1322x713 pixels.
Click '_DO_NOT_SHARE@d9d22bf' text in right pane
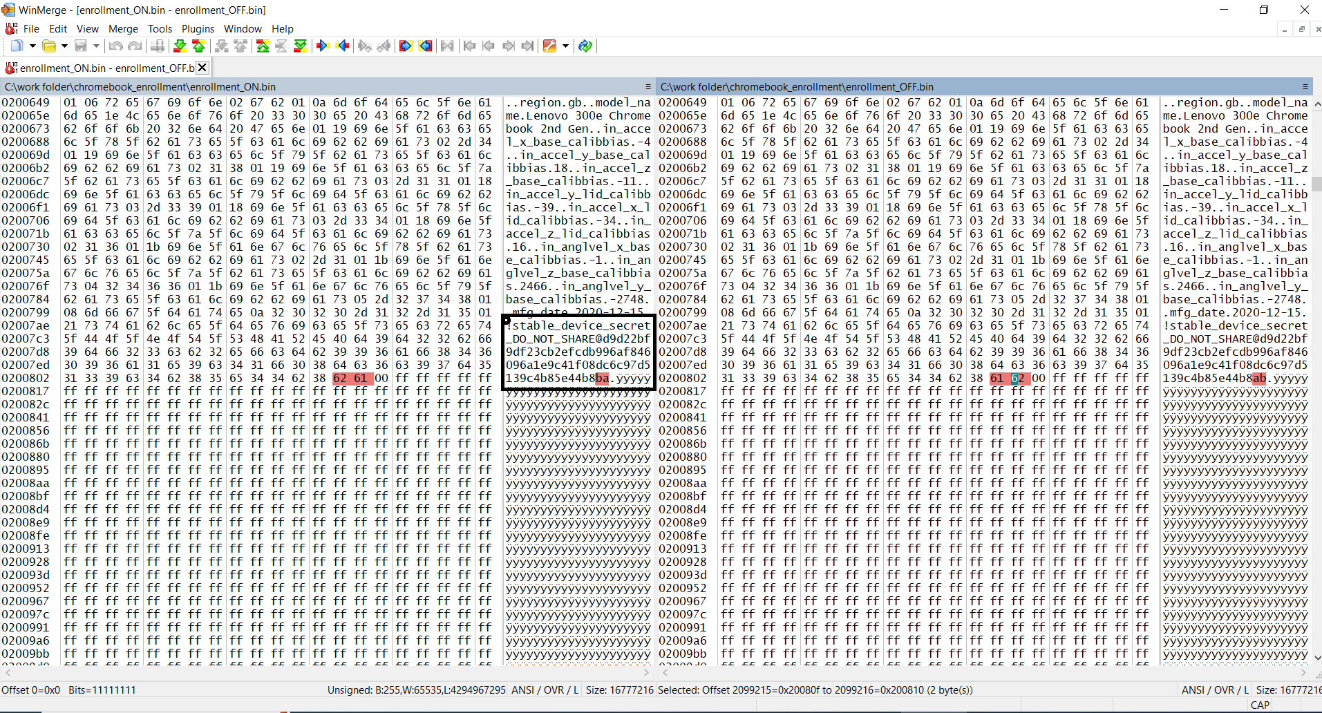click(1235, 339)
